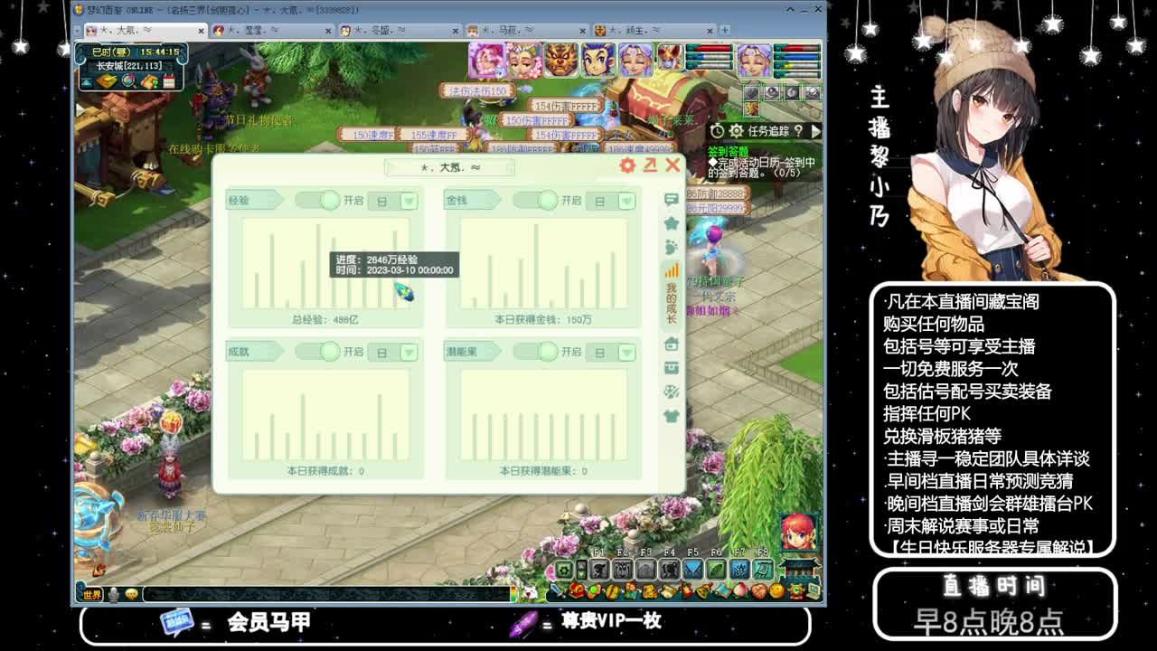Click the 长安城 map location label
Screen dimensions: 1157x651
point(128,66)
